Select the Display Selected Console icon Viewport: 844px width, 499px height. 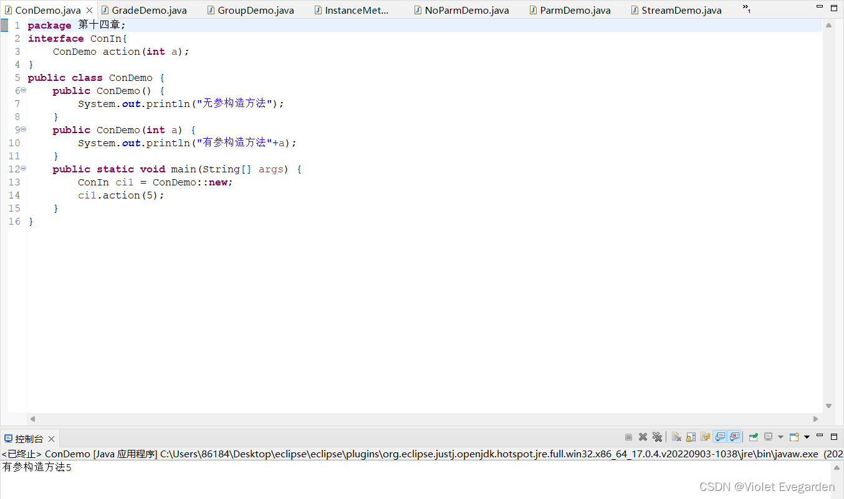pos(768,436)
